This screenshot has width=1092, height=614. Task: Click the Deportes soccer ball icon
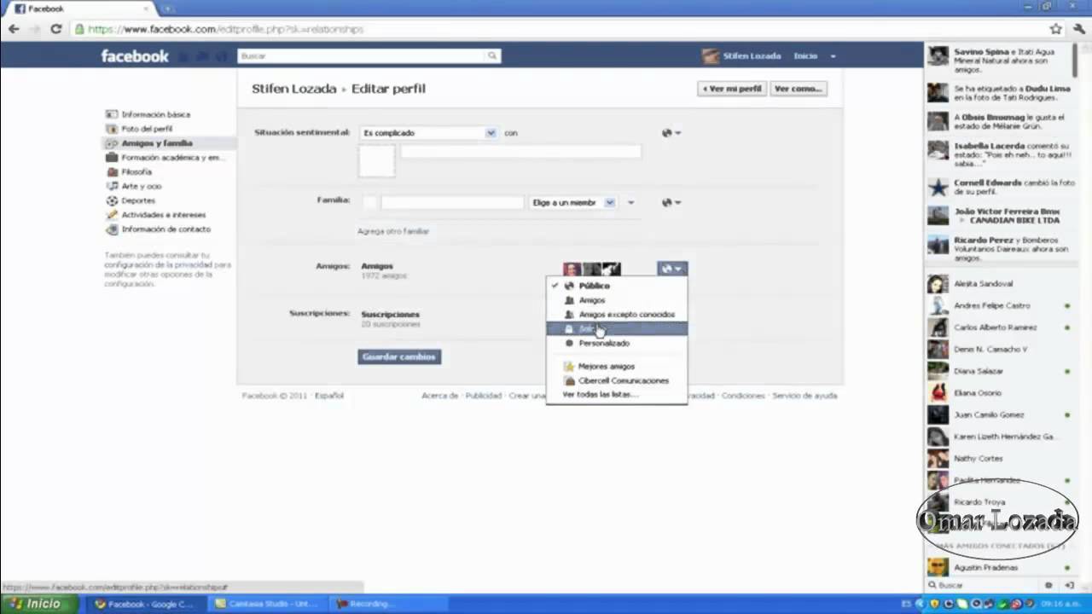click(112, 200)
